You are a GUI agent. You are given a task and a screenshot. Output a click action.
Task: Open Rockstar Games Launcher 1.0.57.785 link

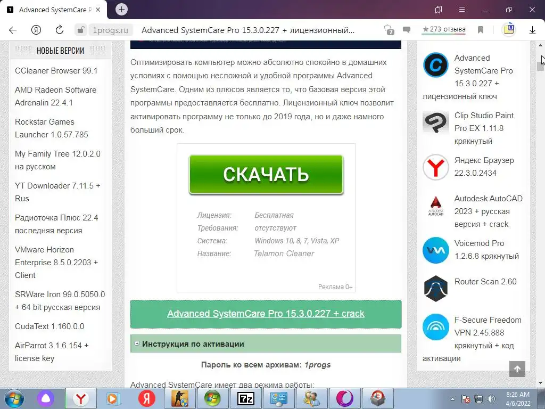[x=52, y=128]
